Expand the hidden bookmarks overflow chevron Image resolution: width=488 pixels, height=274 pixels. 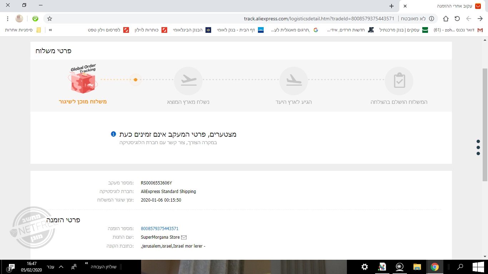(50, 30)
